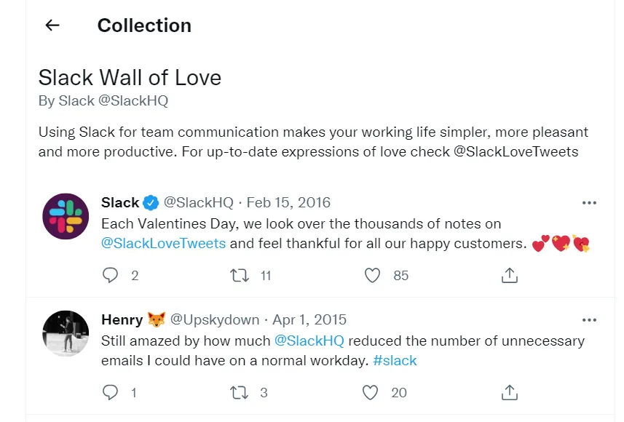Screen dimensions: 624x422
Task: Open the #slack hashtag
Action: pyautogui.click(x=394, y=361)
